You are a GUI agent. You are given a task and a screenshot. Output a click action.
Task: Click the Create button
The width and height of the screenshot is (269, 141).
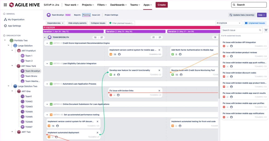(162, 5)
